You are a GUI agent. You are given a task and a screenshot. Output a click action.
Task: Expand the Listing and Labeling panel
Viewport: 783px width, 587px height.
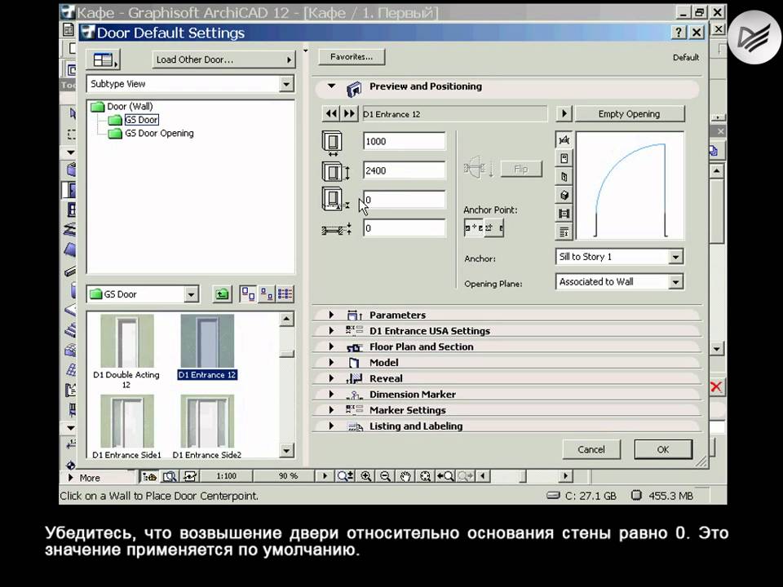pos(330,426)
